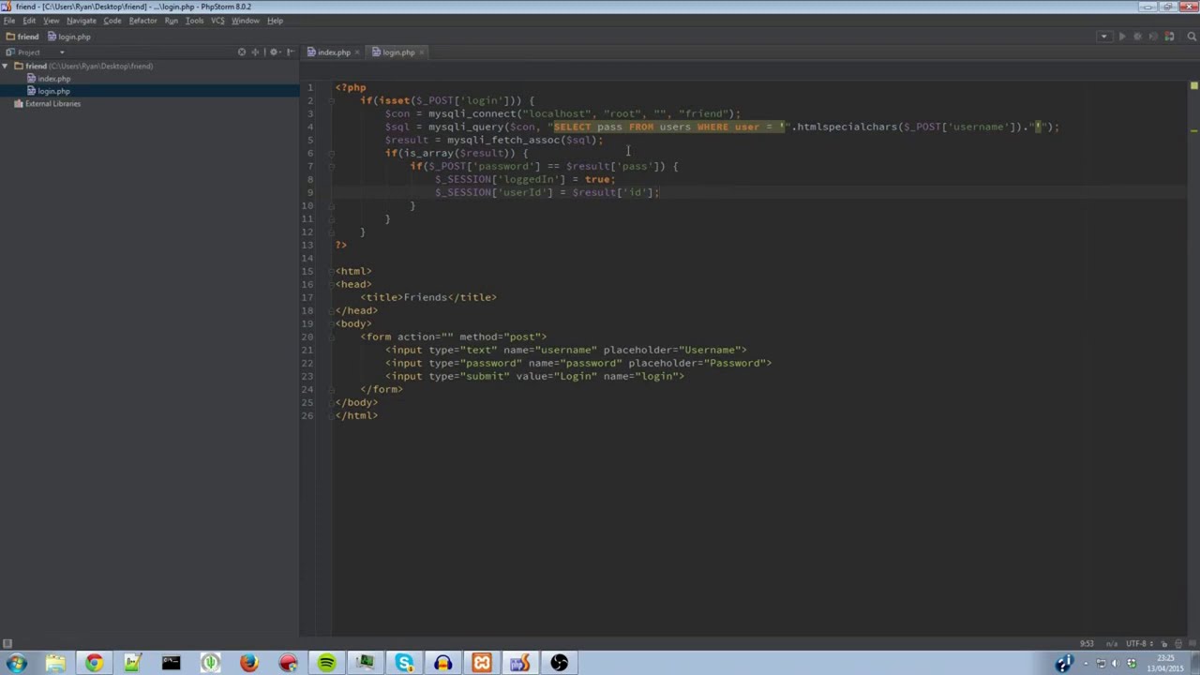The height and width of the screenshot is (675, 1200).
Task: Open the Code menu
Action: point(112,21)
